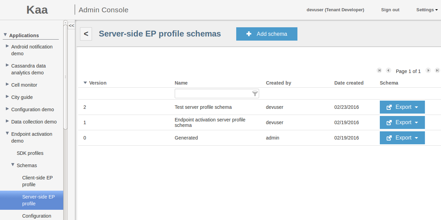
Task: Click the plus icon on Add schema button
Action: pos(249,34)
